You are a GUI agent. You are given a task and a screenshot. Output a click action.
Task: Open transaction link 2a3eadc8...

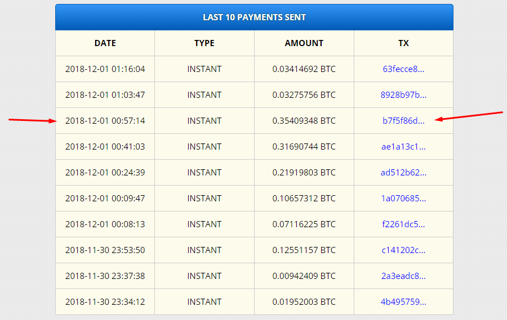coord(403,276)
